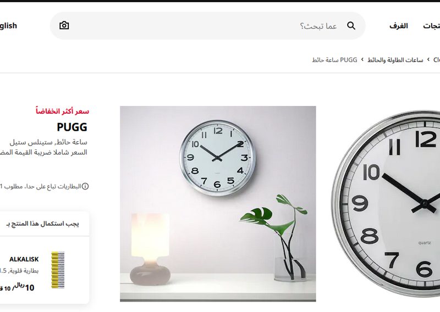The height and width of the screenshot is (312, 440).
Task: Open ساعات الطاولة والحائط breadcrumb link
Action: [395, 60]
